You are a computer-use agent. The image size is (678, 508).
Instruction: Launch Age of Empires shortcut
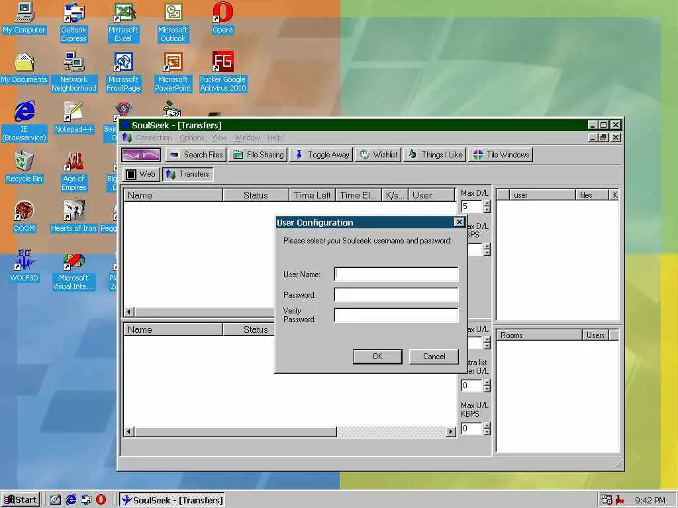pos(74,171)
